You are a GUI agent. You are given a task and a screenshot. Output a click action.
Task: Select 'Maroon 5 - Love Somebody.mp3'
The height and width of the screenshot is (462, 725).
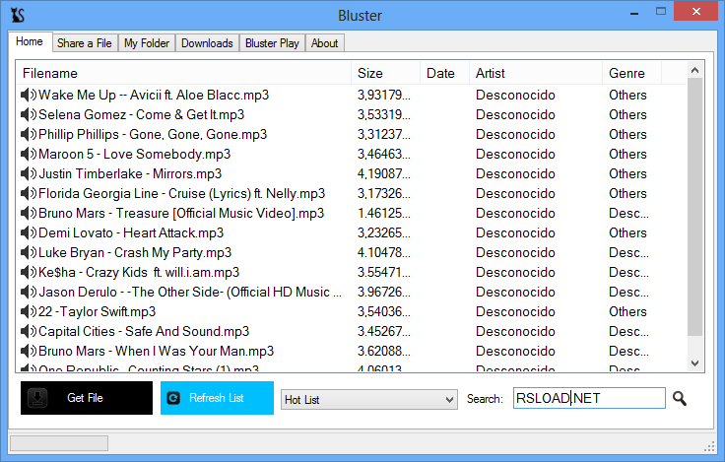coord(135,154)
